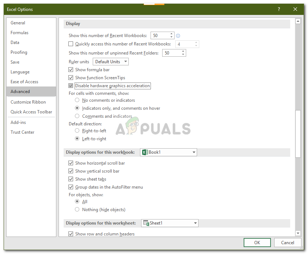Uncheck Show horizontal scroll bar
Viewport: 308px width, 254px height.
(71, 163)
